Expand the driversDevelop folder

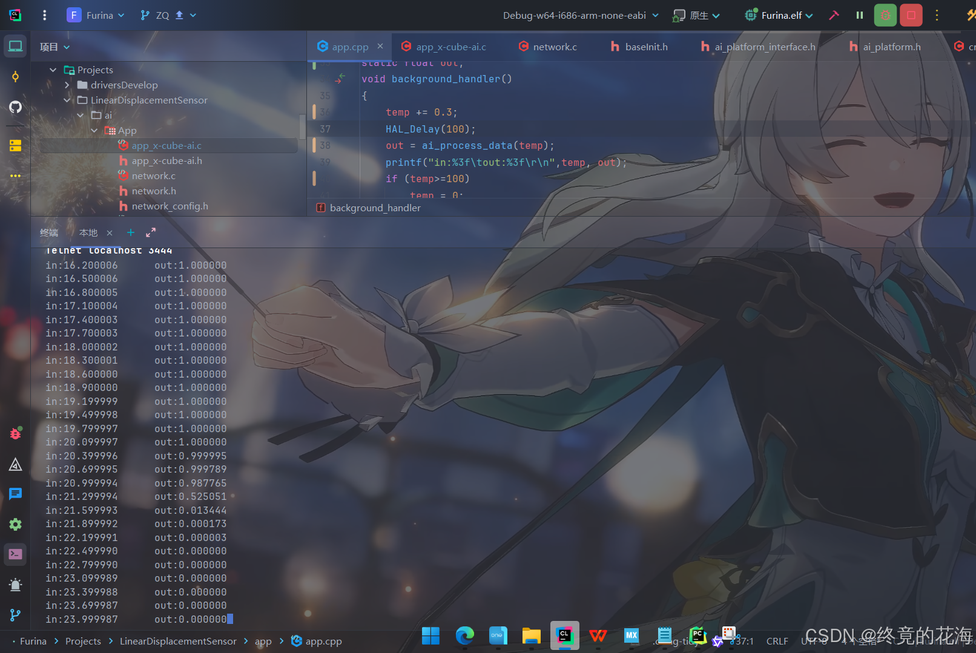coord(67,85)
